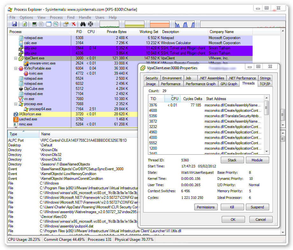Click the process list scrollbar up arrow
293x250 pixels.
point(283,30)
